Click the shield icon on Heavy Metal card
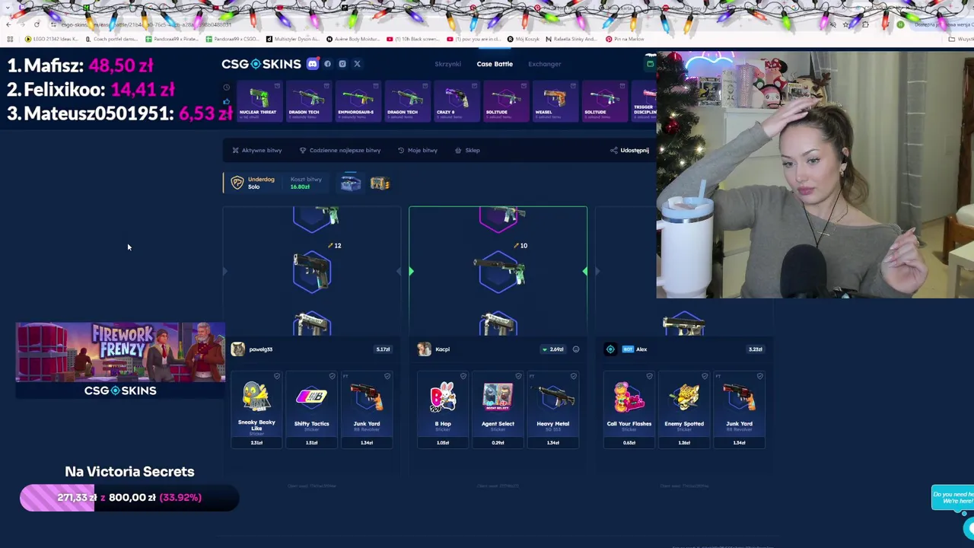 (x=573, y=376)
